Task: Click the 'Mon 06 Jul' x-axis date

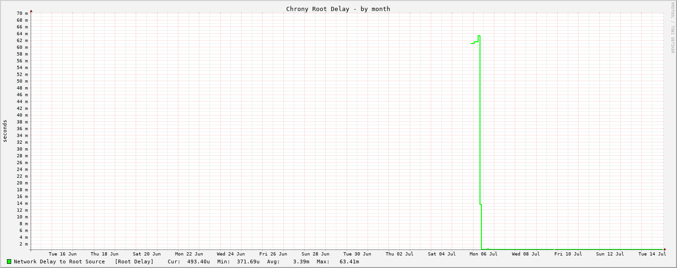Action: [484, 254]
